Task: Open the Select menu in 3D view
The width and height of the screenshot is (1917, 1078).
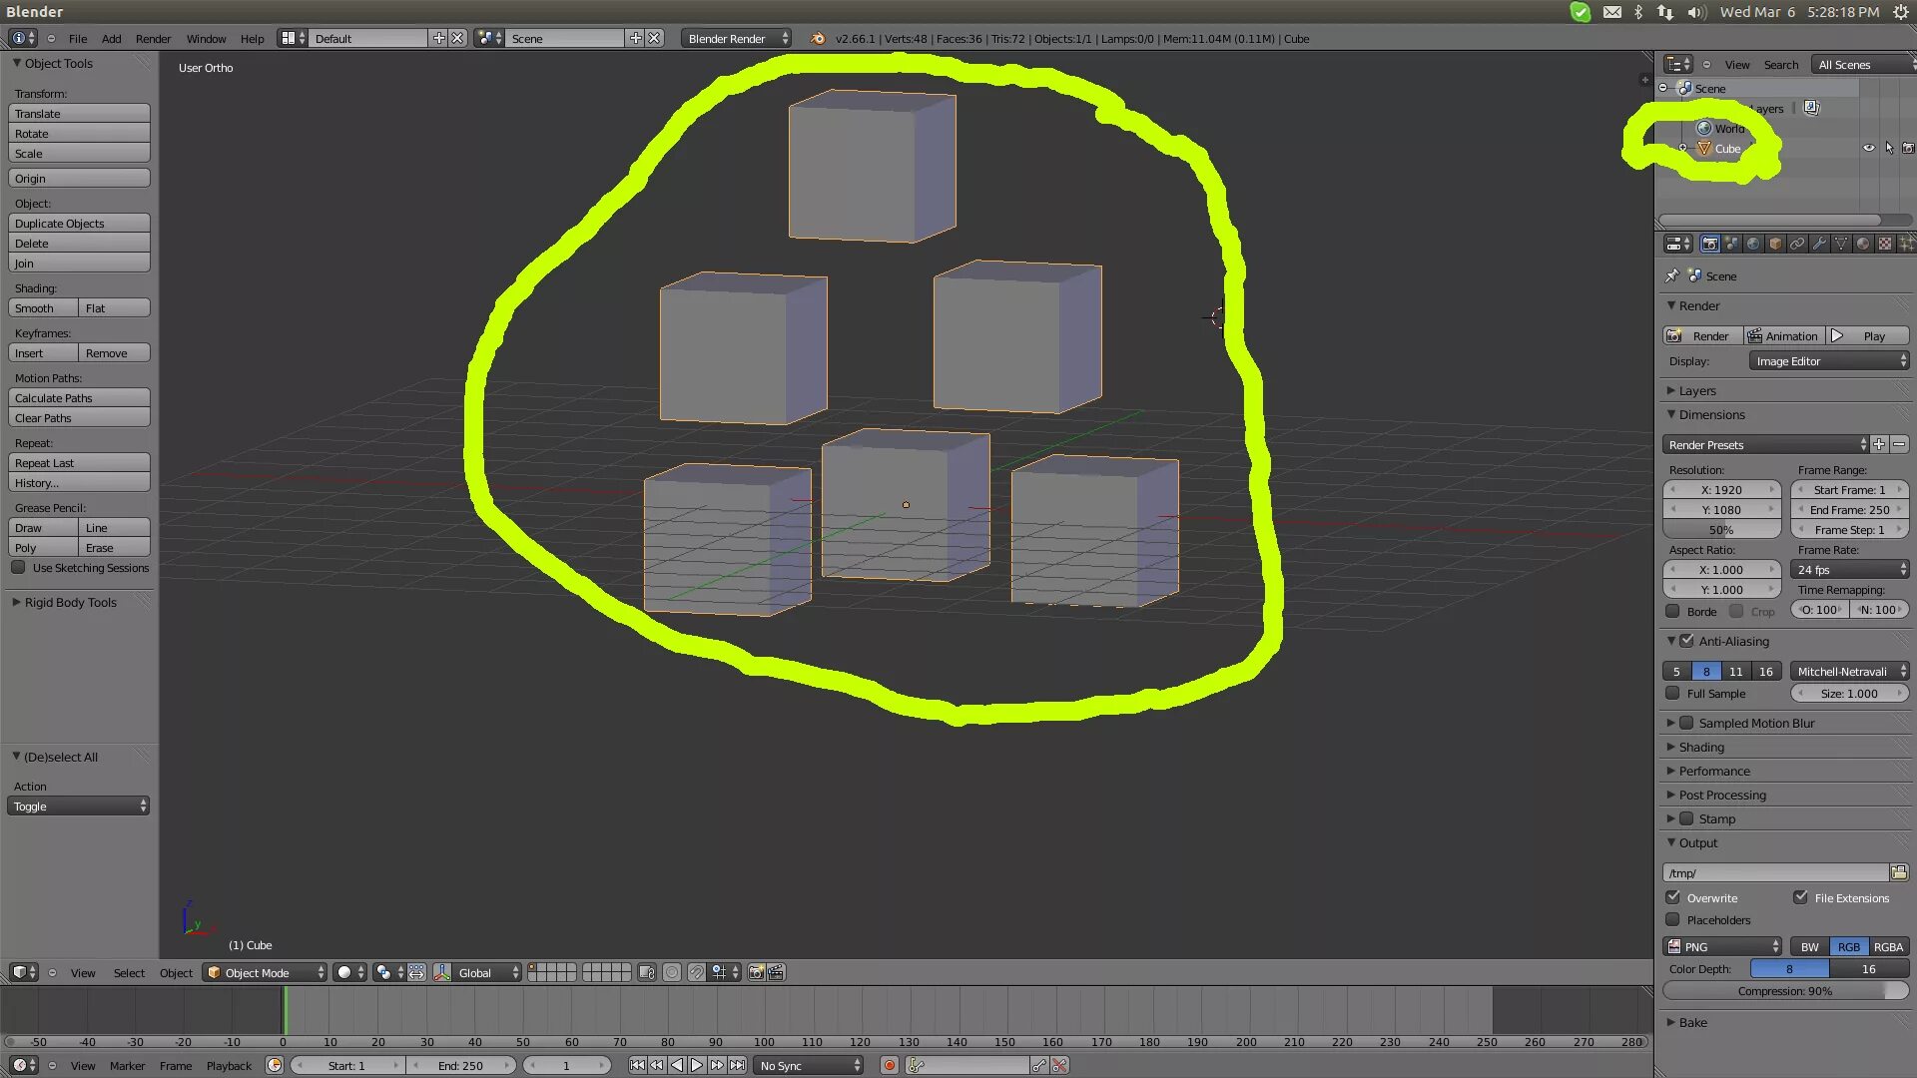Action: tap(129, 972)
